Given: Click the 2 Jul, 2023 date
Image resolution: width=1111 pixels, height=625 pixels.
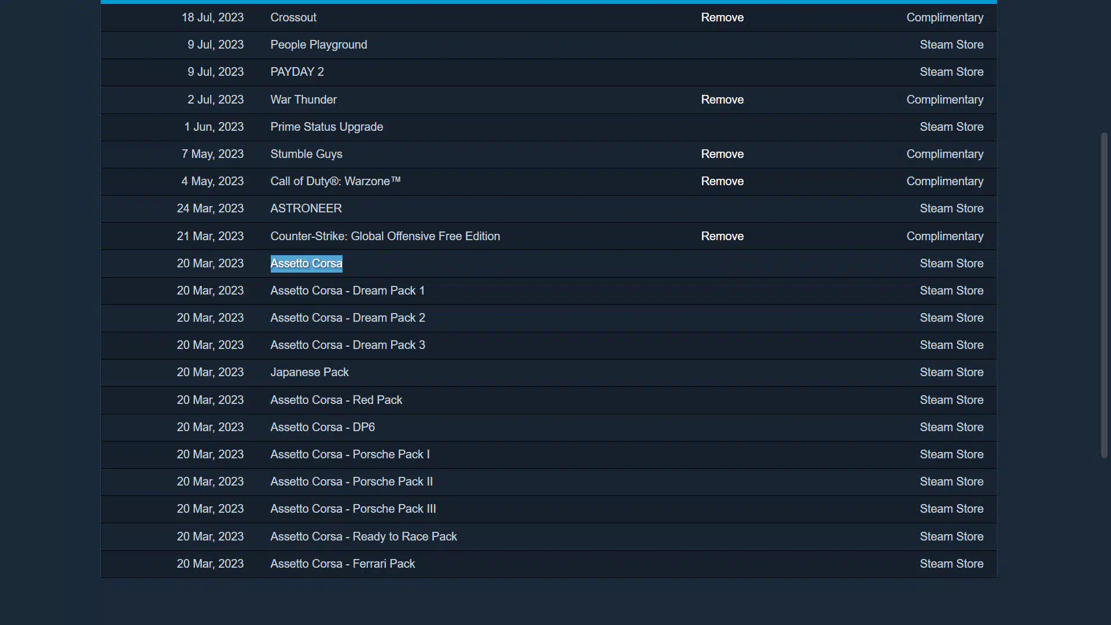Looking at the screenshot, I should (215, 100).
